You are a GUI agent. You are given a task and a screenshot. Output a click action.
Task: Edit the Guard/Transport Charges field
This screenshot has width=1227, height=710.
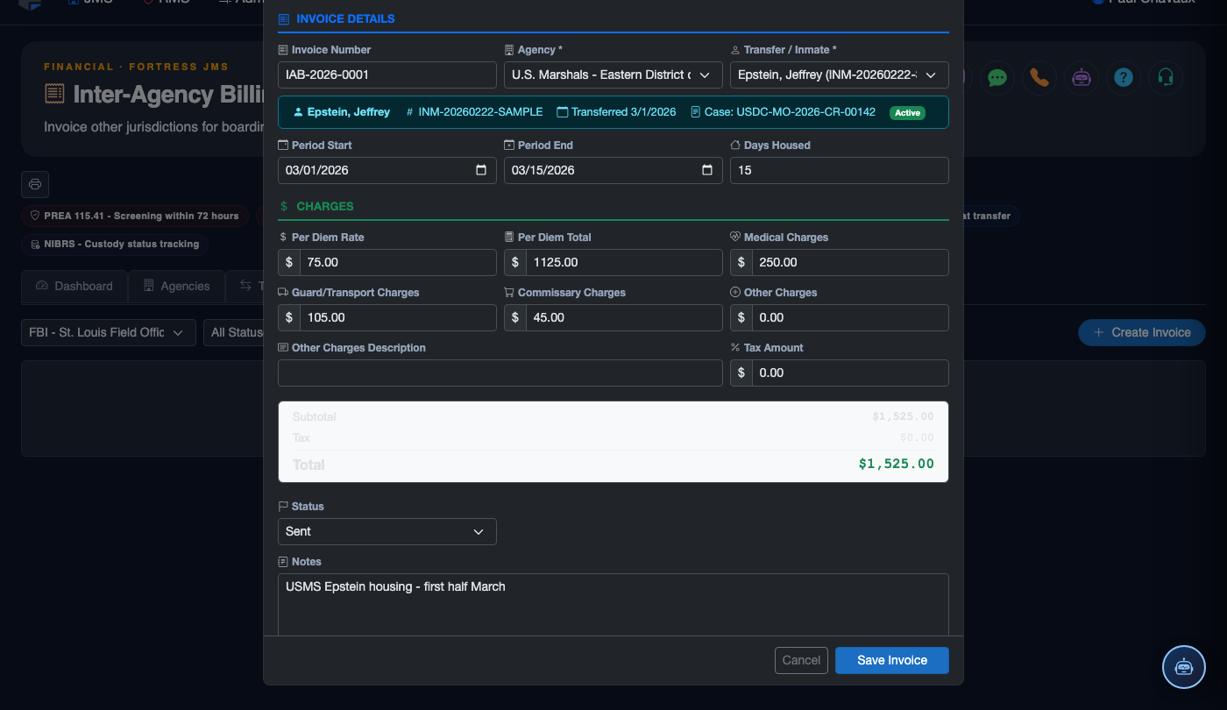click(x=398, y=317)
